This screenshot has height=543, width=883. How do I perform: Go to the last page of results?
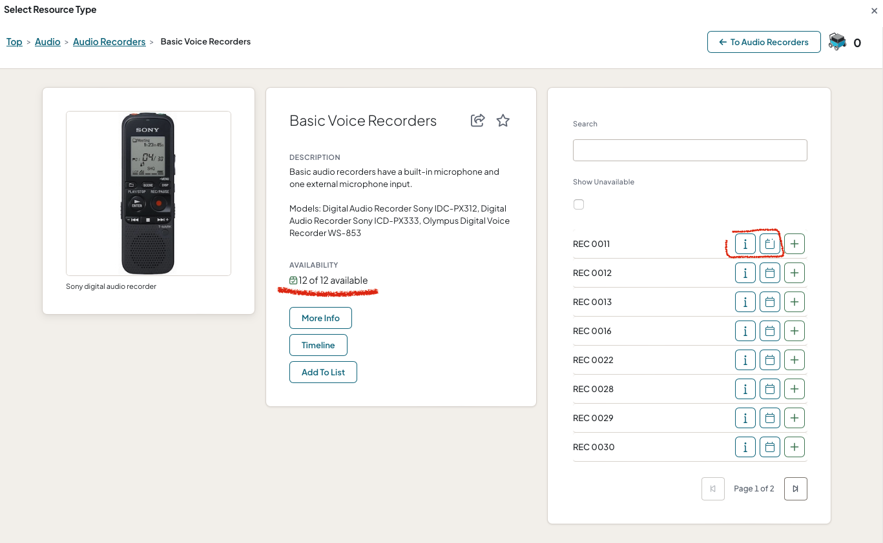(796, 489)
